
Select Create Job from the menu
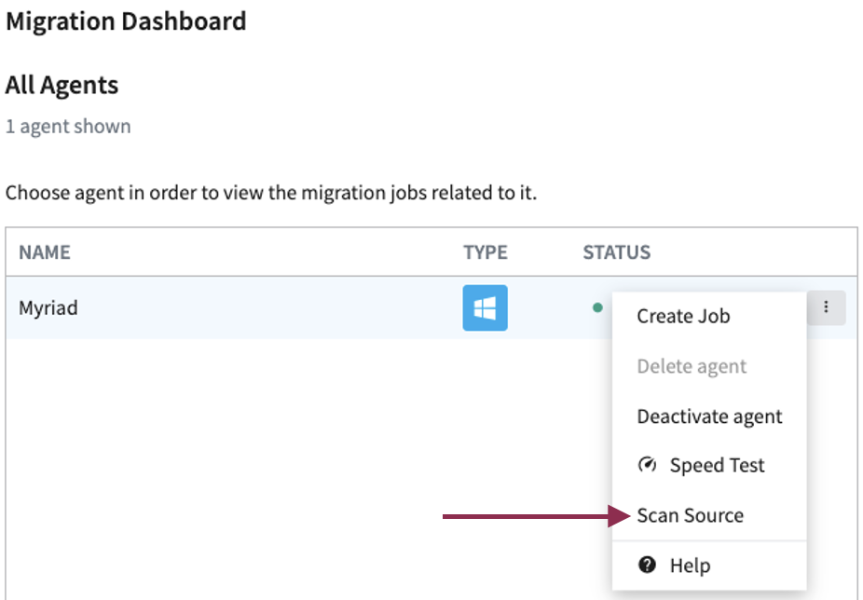pyautogui.click(x=682, y=316)
